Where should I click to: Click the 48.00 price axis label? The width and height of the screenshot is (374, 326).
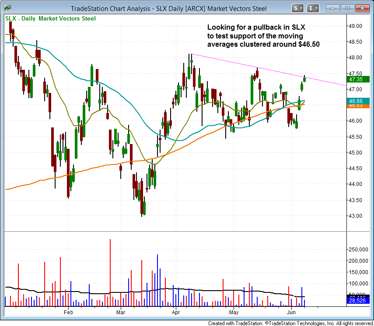tap(355, 58)
